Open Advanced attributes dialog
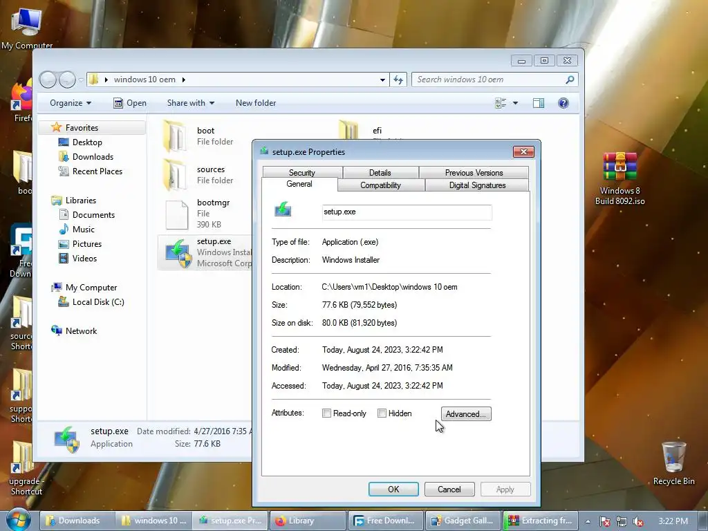 (466, 413)
